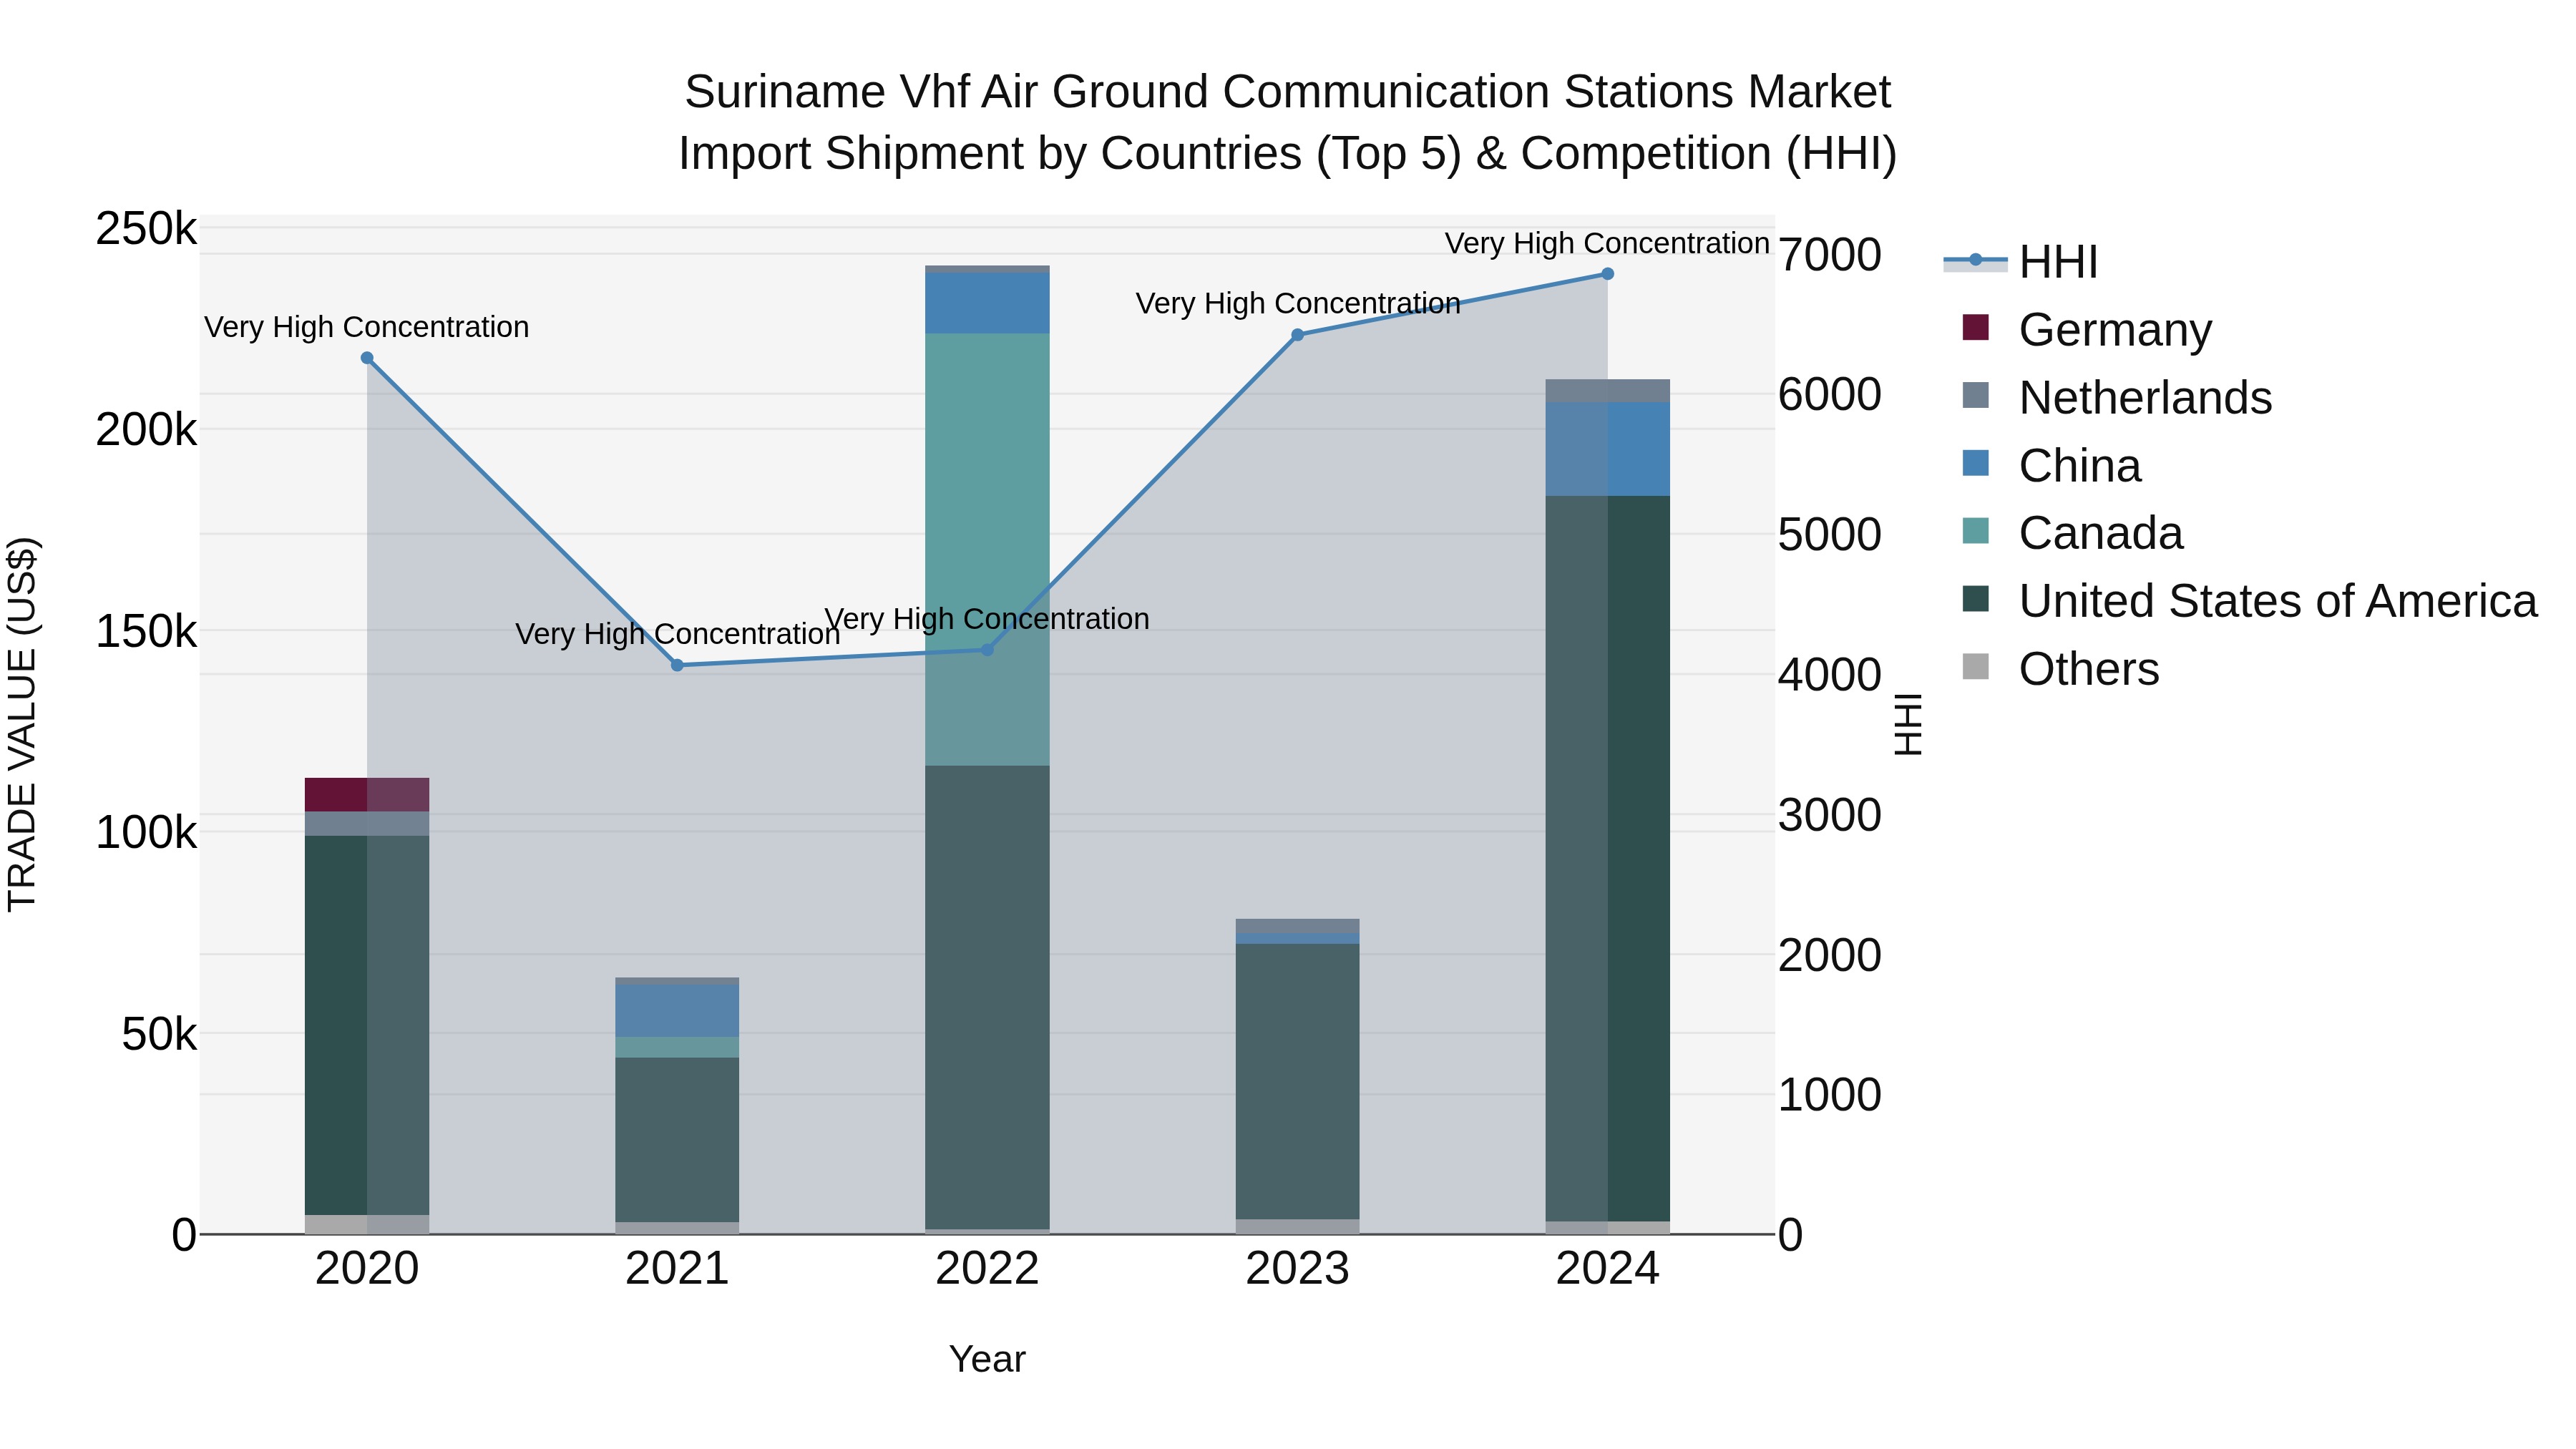The image size is (2576, 1449).
Task: Click the 2023 x-axis label
Action: click(x=1298, y=1269)
